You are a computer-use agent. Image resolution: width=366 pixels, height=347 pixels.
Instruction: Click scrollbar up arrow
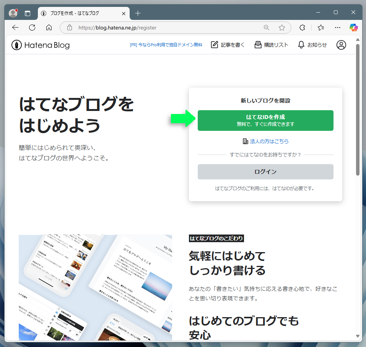coord(358,40)
